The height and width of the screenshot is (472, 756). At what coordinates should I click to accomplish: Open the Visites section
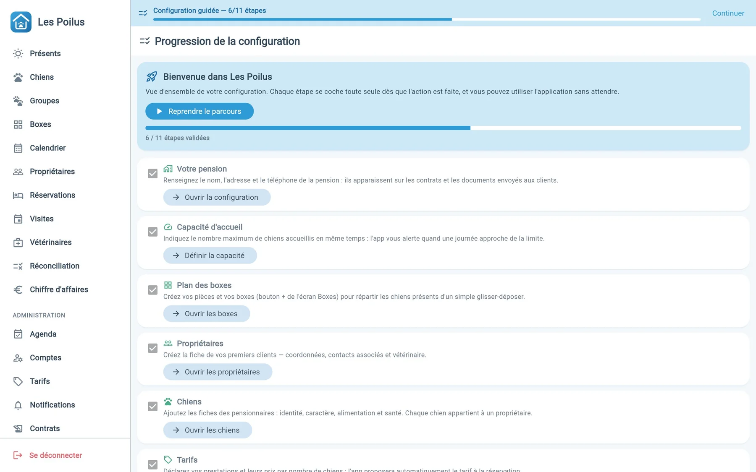pyautogui.click(x=65, y=219)
